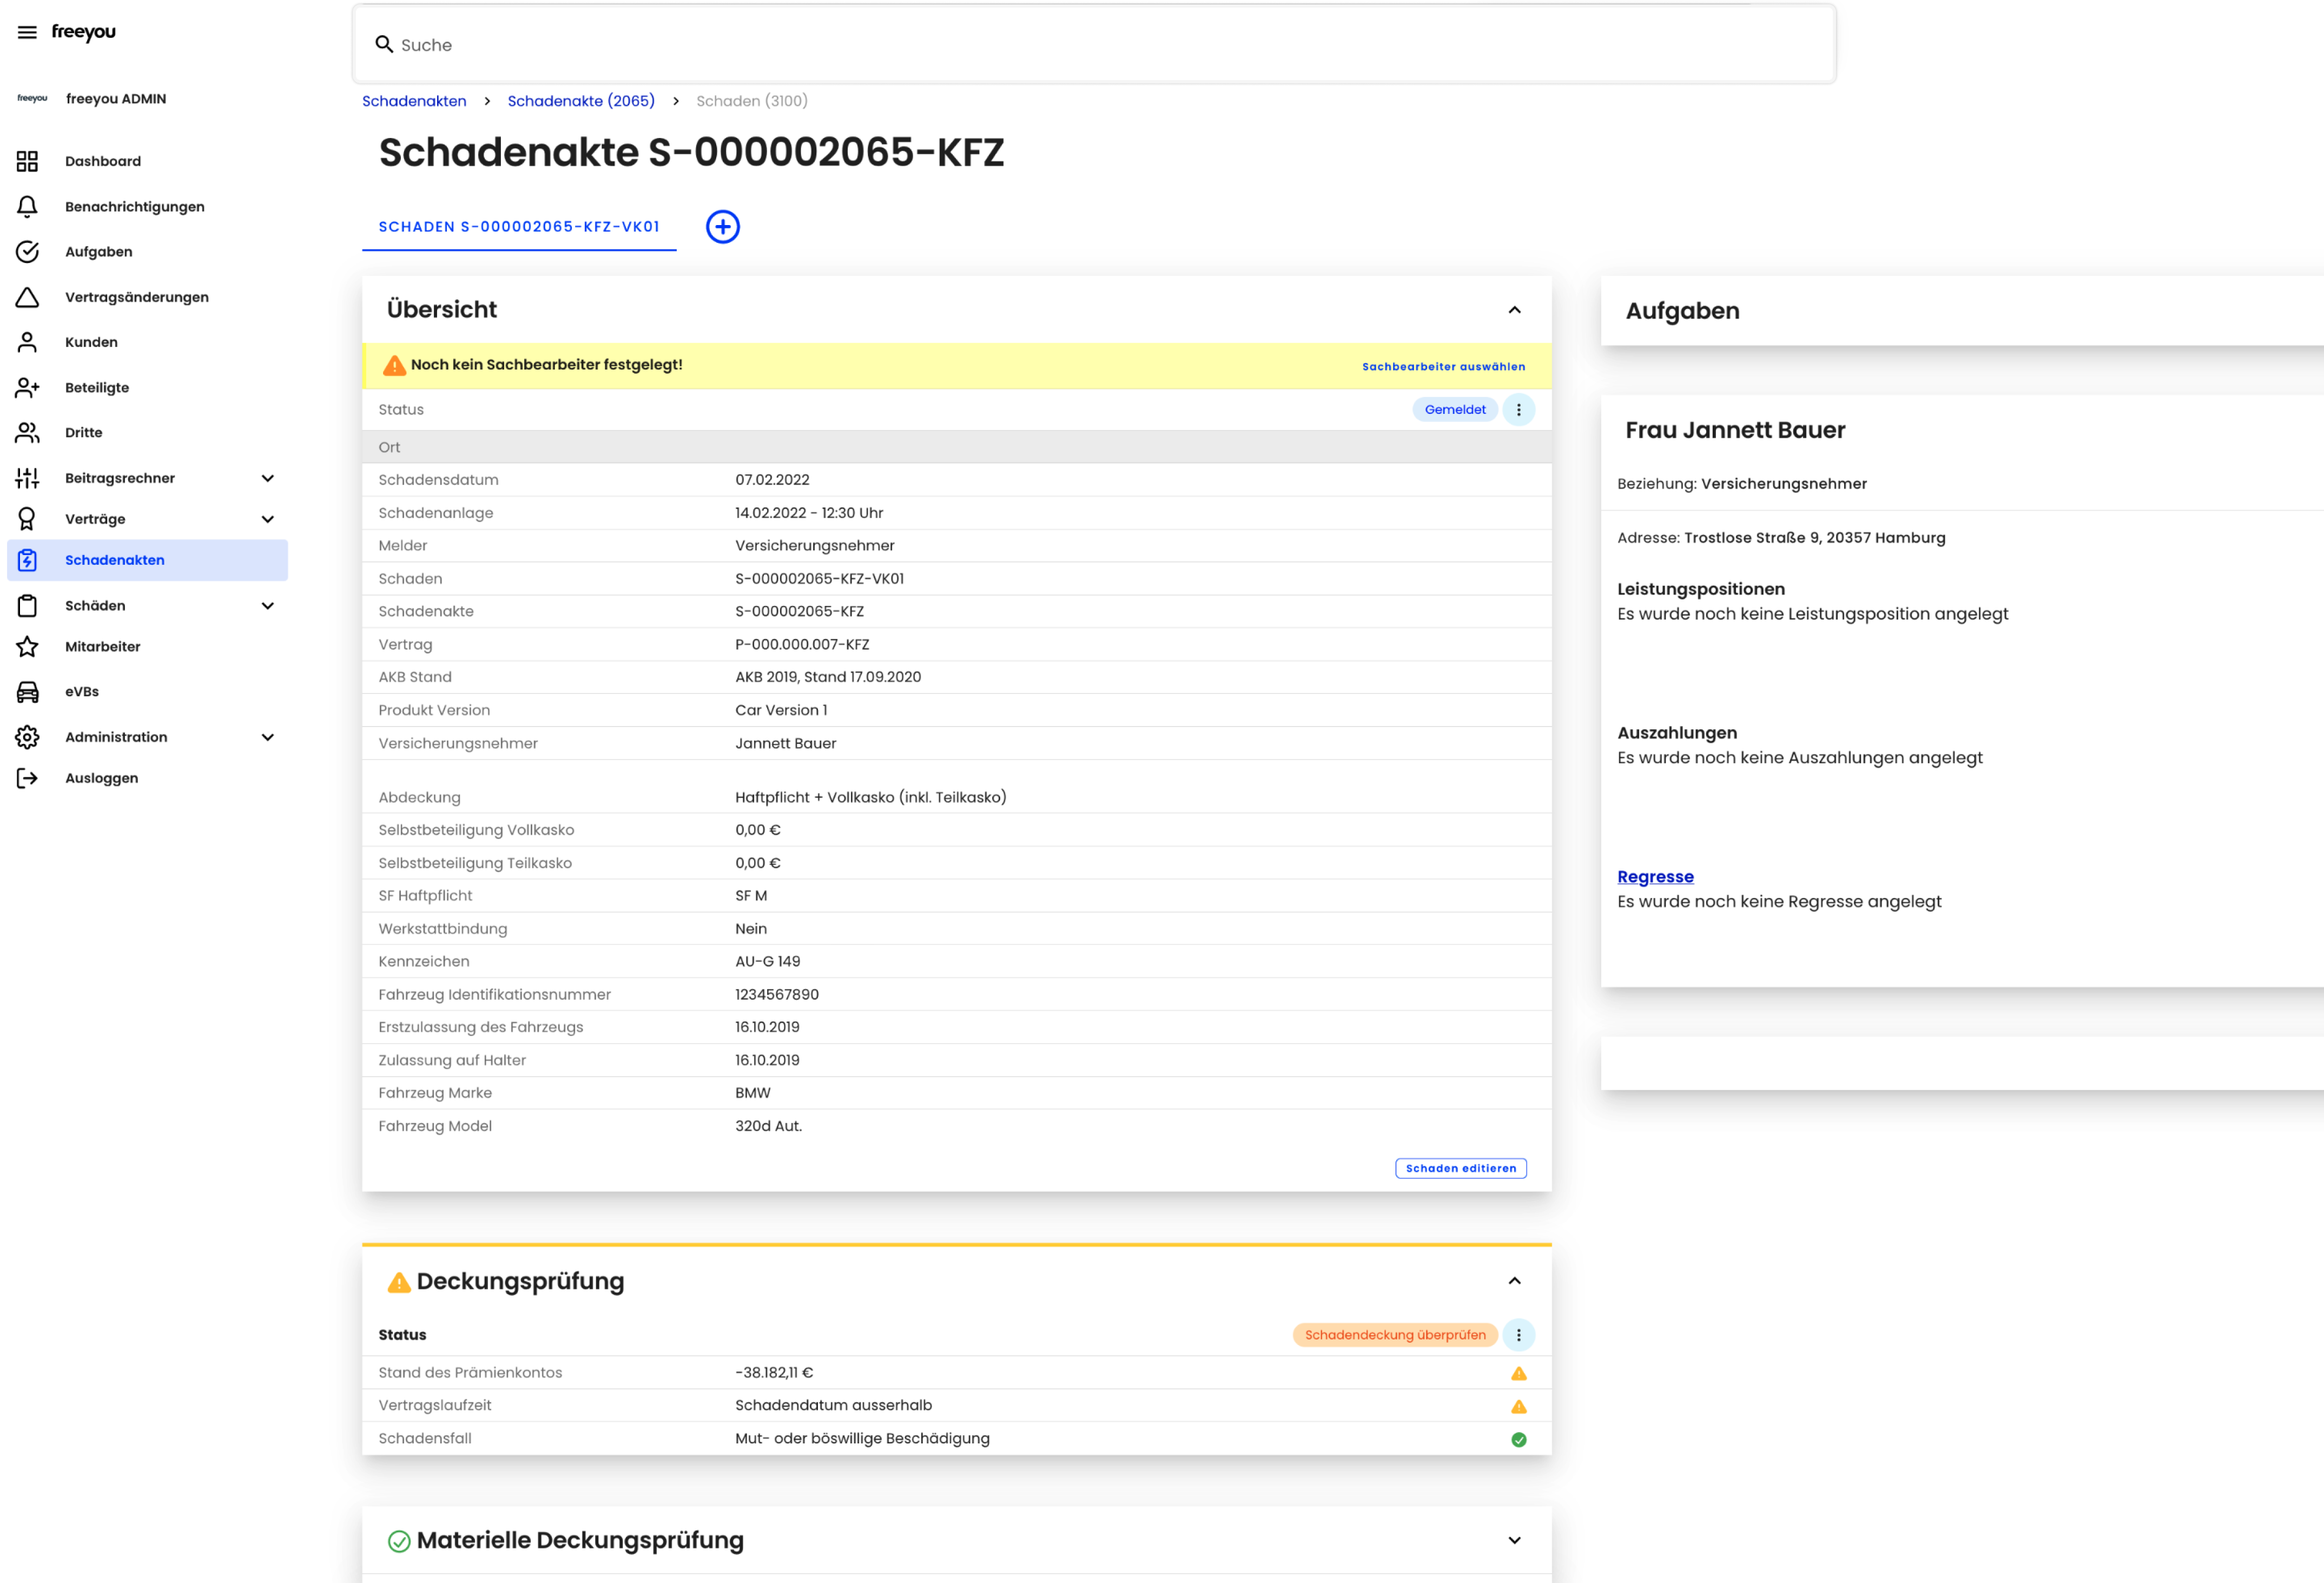Click the Administration gear icon

pyautogui.click(x=27, y=737)
